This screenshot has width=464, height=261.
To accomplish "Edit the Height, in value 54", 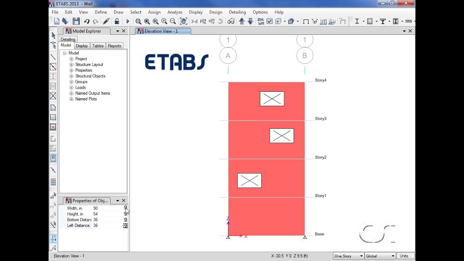I will click(108, 214).
